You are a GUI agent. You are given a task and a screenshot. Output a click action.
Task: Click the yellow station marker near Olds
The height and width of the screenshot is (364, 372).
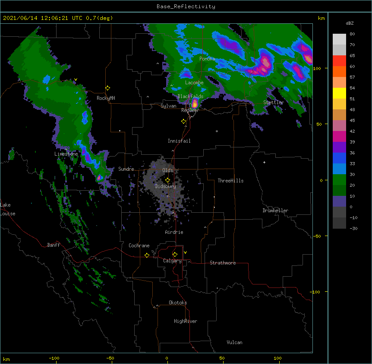[168, 180]
